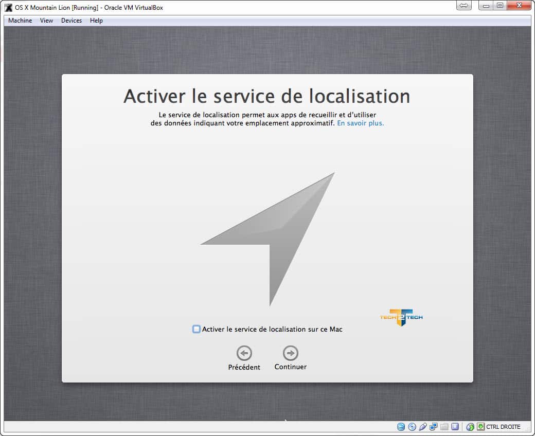This screenshot has height=436, width=535.
Task: Click the Précédent back arrow button
Action: pos(244,353)
